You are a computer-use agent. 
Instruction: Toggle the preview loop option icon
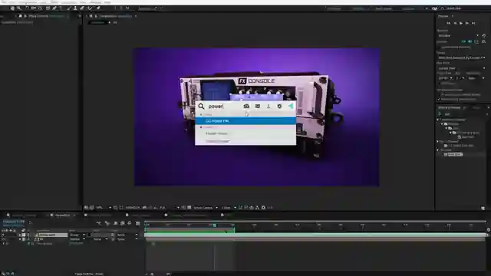483,41
